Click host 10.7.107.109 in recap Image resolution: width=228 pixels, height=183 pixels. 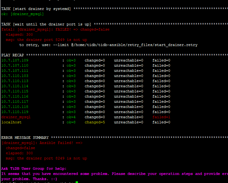click(15, 60)
